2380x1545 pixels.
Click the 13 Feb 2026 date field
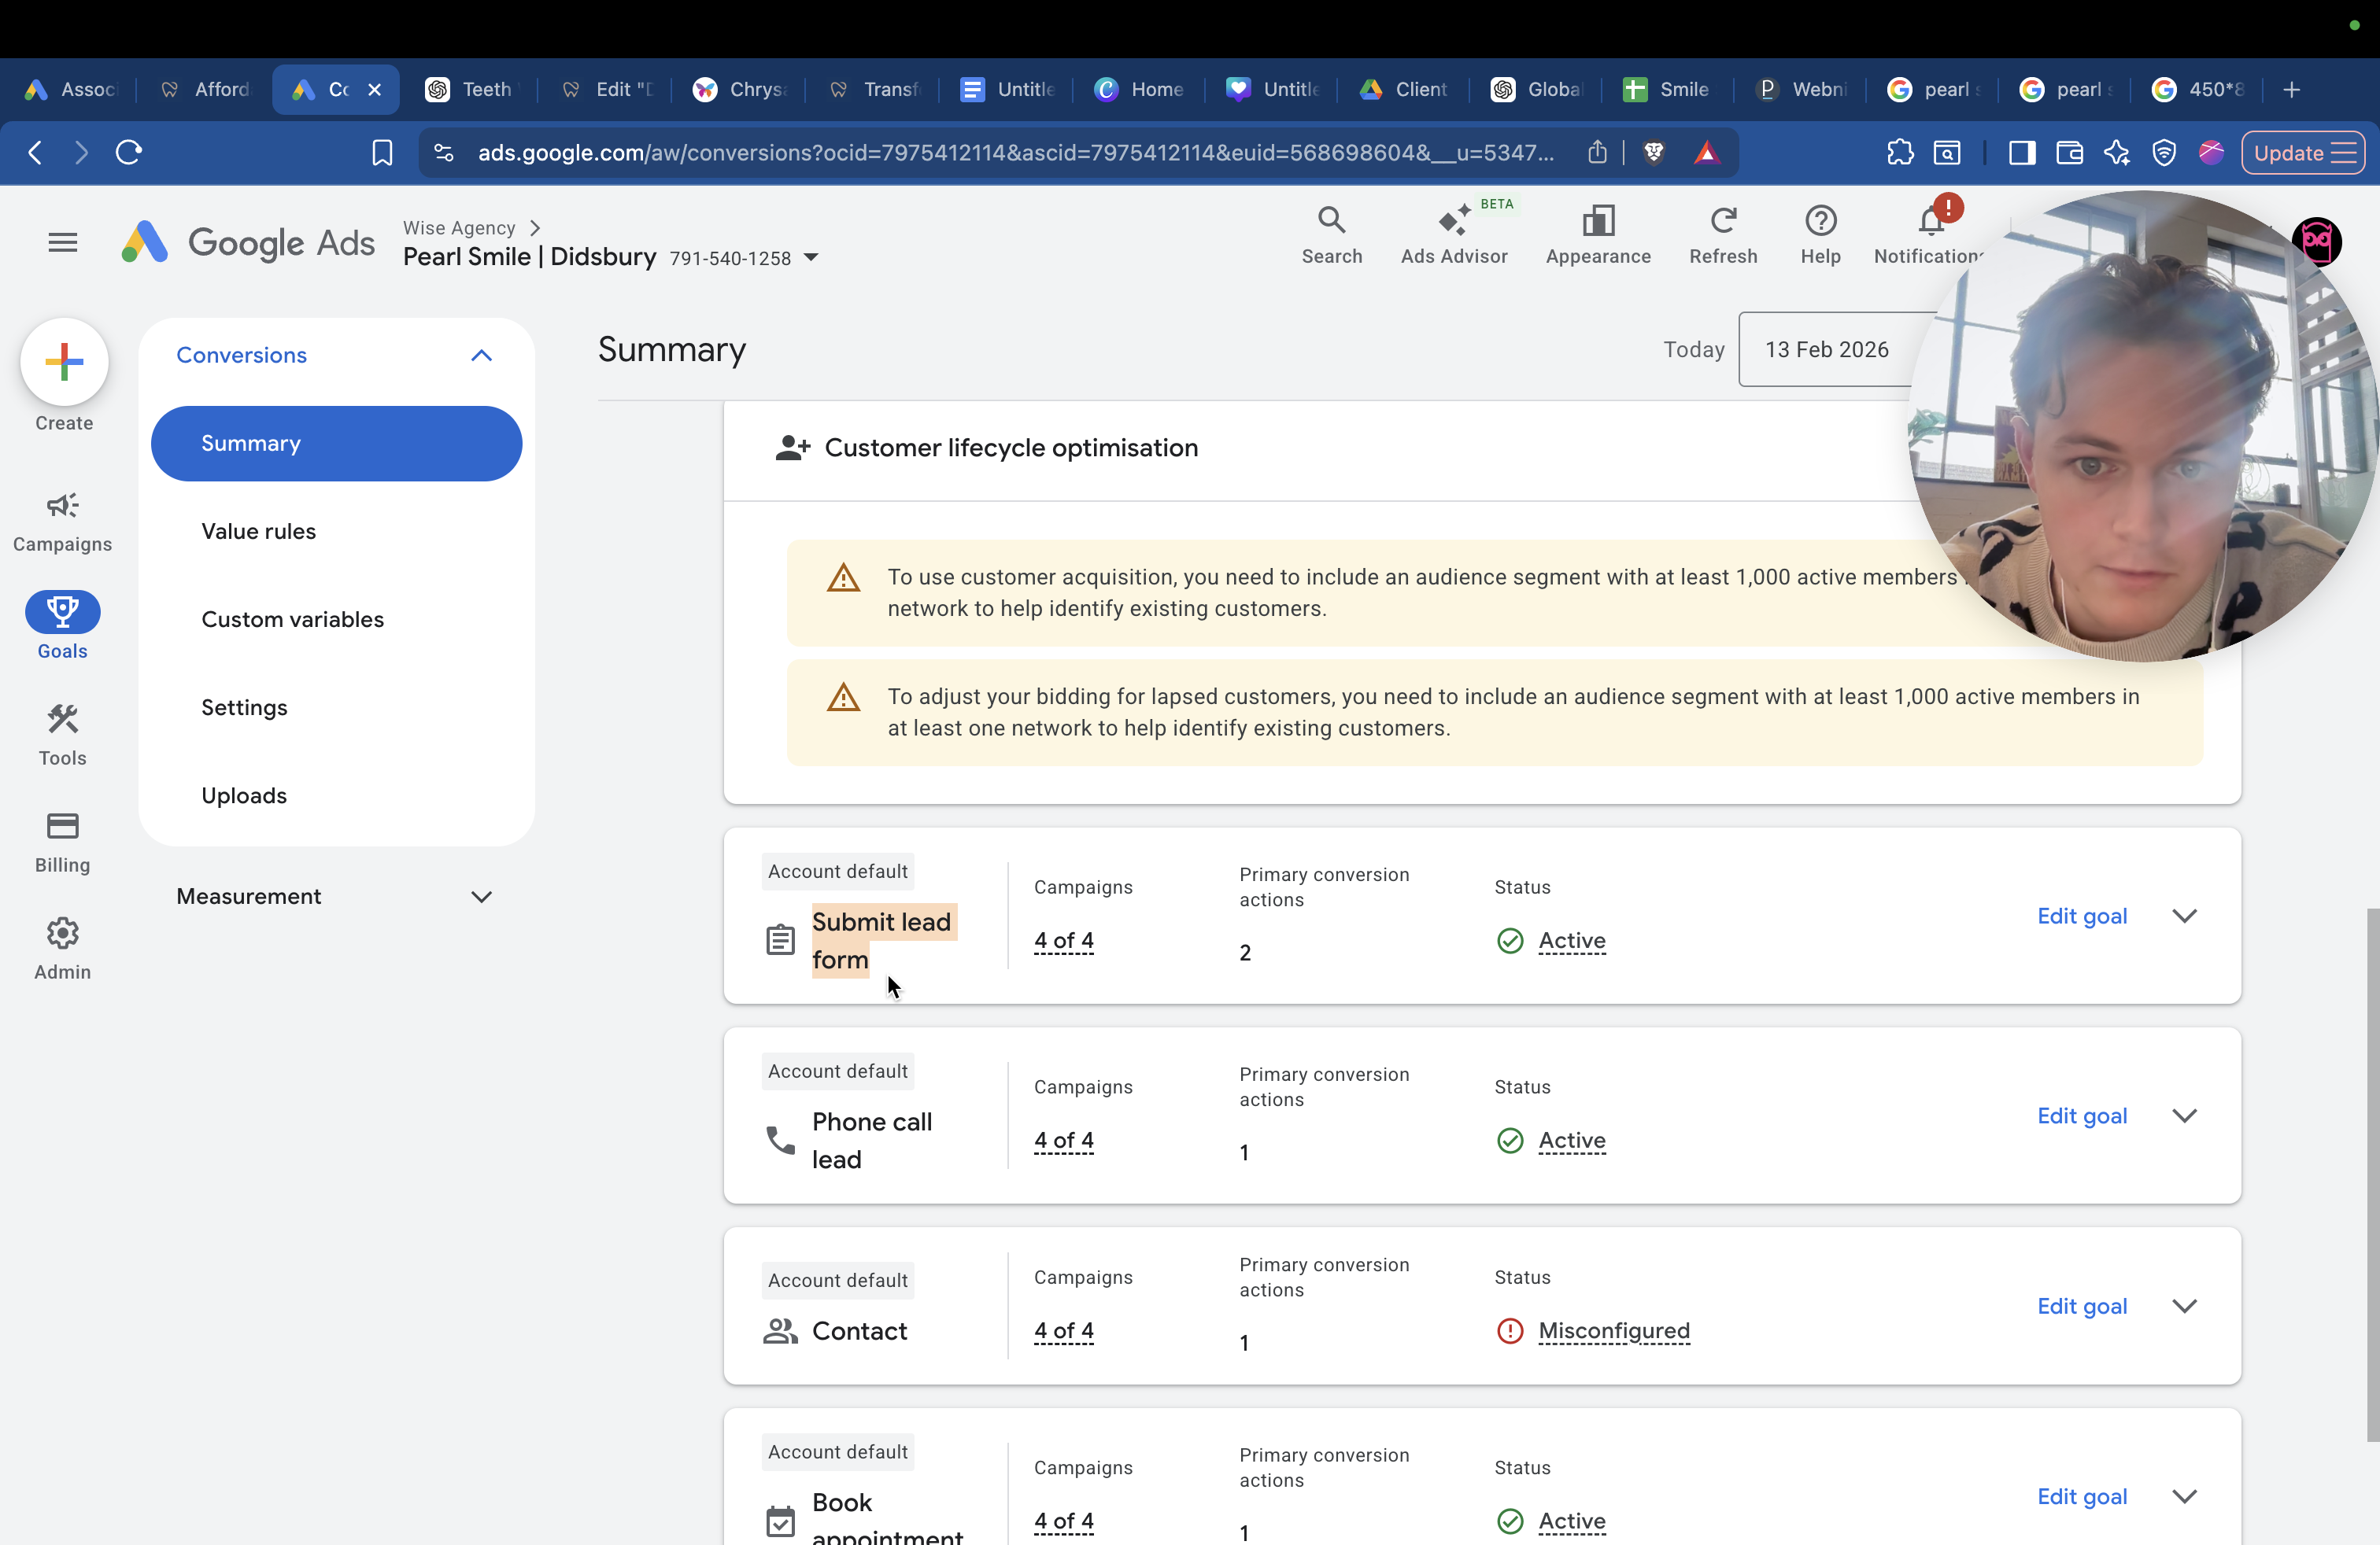(1826, 350)
